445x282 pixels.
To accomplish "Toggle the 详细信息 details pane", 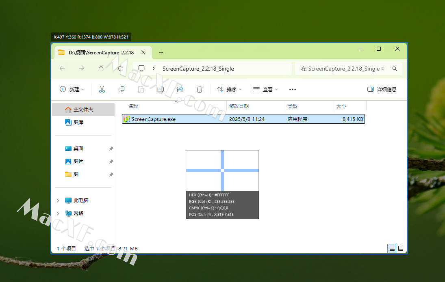I will tap(382, 89).
